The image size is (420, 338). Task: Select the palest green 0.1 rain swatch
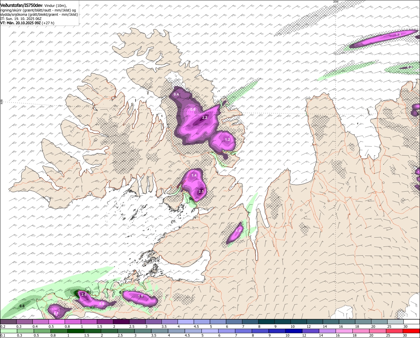pos(8,331)
